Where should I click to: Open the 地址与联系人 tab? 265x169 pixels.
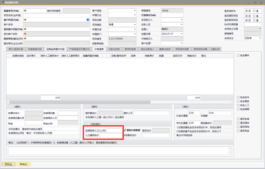pyautogui.click(x=147, y=49)
